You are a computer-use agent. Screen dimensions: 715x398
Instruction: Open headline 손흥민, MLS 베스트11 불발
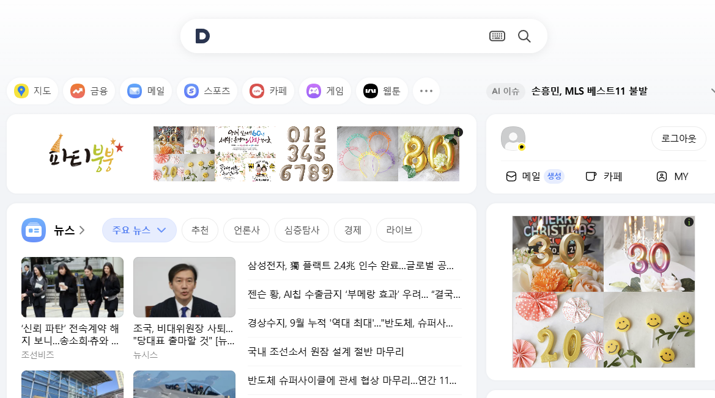pyautogui.click(x=589, y=91)
